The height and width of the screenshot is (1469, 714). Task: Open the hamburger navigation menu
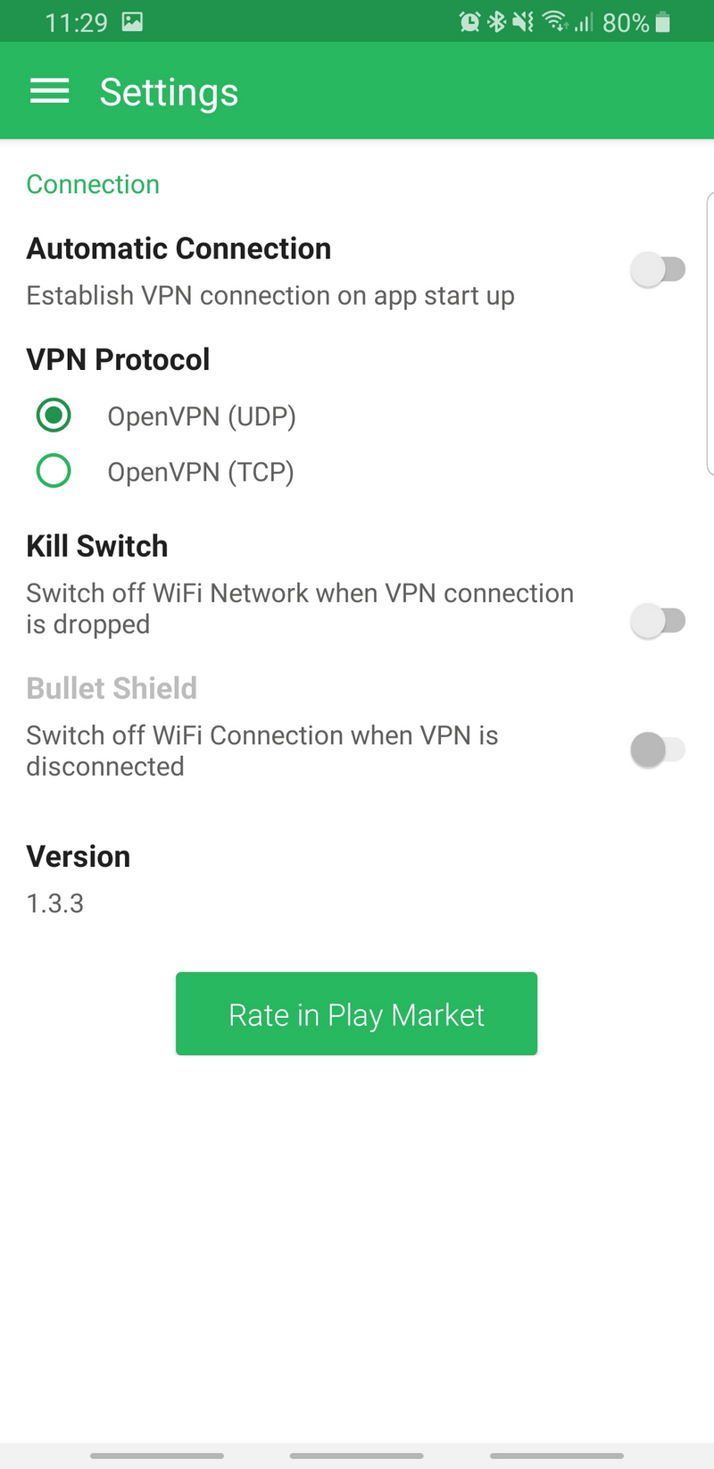(x=50, y=91)
